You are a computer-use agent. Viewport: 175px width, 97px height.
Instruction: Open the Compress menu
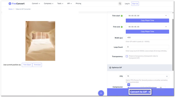pyautogui.click(x=48, y=4)
